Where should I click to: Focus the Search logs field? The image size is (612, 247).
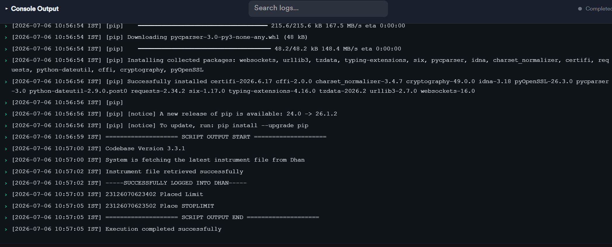tap(318, 8)
